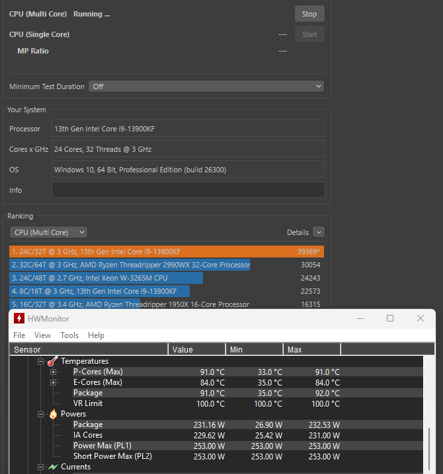
Task: Open the File menu in HWMonitor
Action: pos(19,335)
